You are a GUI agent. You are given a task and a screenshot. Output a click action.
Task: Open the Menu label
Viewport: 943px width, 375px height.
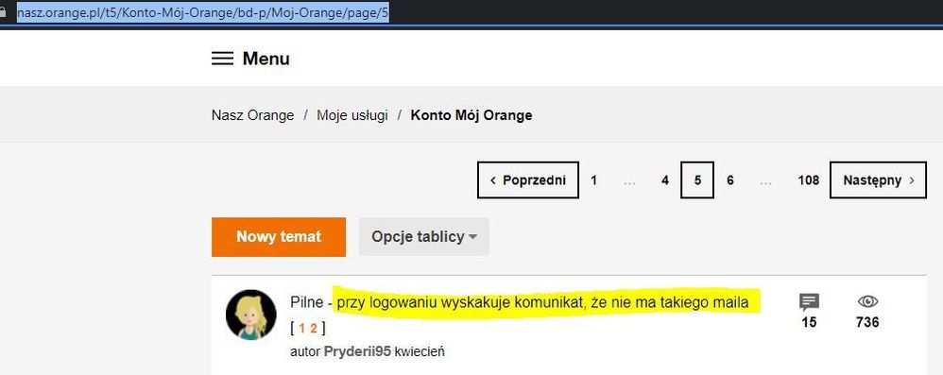[266, 59]
